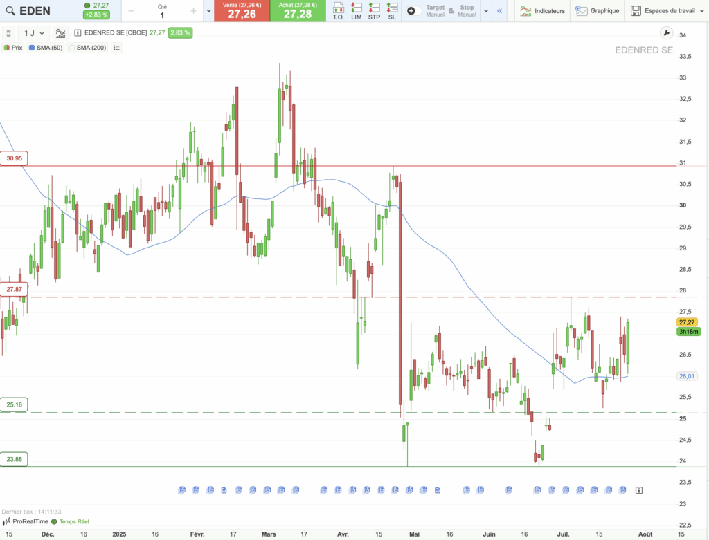
Task: Open the 1 J timeframe dropdown
Action: [34, 33]
